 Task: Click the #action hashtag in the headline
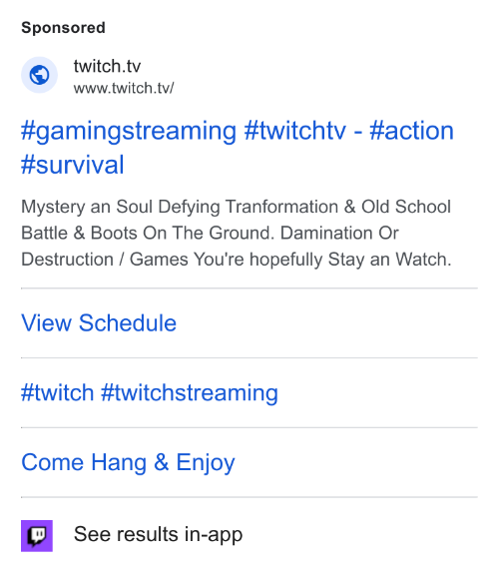click(x=411, y=131)
